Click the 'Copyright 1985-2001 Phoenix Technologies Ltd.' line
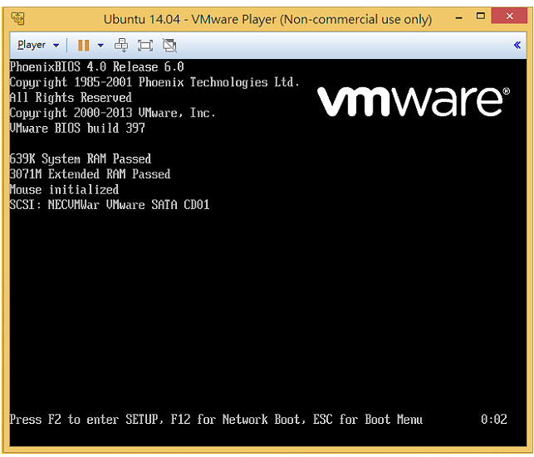This screenshot has width=534, height=457. [x=154, y=82]
